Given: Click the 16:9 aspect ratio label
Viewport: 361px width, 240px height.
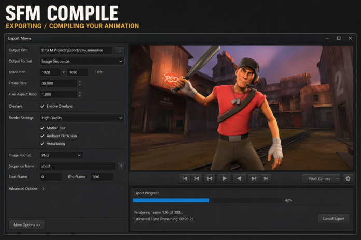Looking at the screenshot, I should [x=99, y=72].
